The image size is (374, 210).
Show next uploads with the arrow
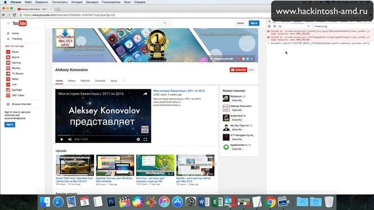coord(216,164)
